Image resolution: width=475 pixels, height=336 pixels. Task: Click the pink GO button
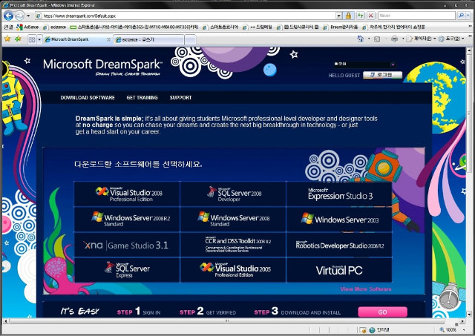(x=382, y=312)
